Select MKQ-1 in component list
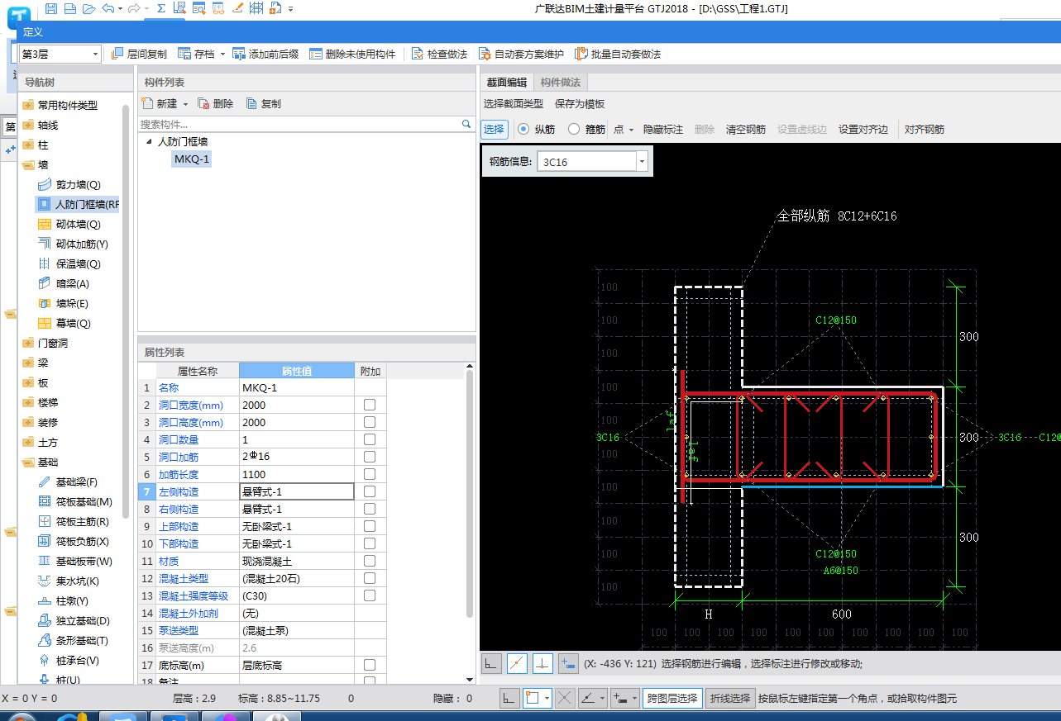1061x721 pixels. (x=192, y=159)
